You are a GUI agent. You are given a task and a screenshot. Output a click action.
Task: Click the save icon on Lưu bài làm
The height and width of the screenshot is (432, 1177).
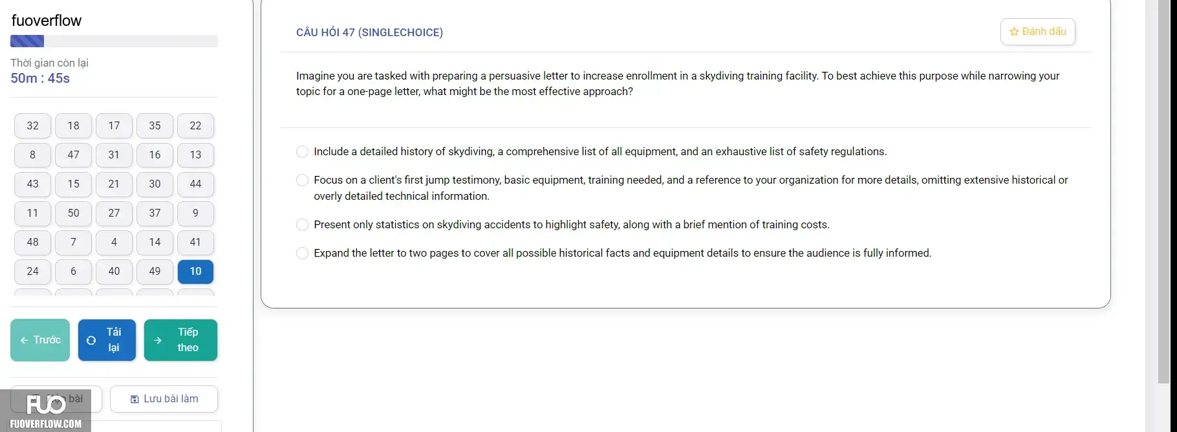pyautogui.click(x=135, y=399)
